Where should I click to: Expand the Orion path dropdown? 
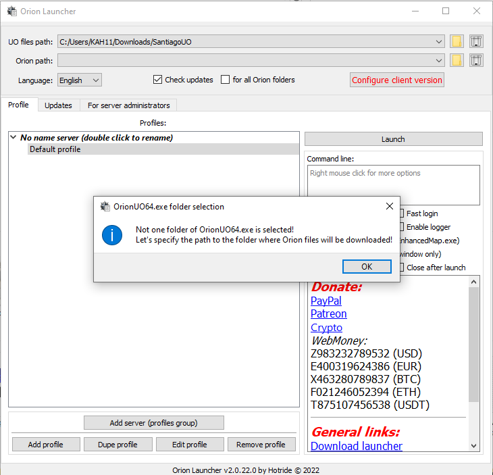tap(440, 61)
